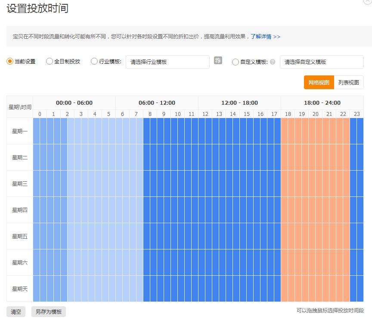Image resolution: width=372 pixels, height=327 pixels.
Task: Click the hour 12 column header
Action: 205,114
